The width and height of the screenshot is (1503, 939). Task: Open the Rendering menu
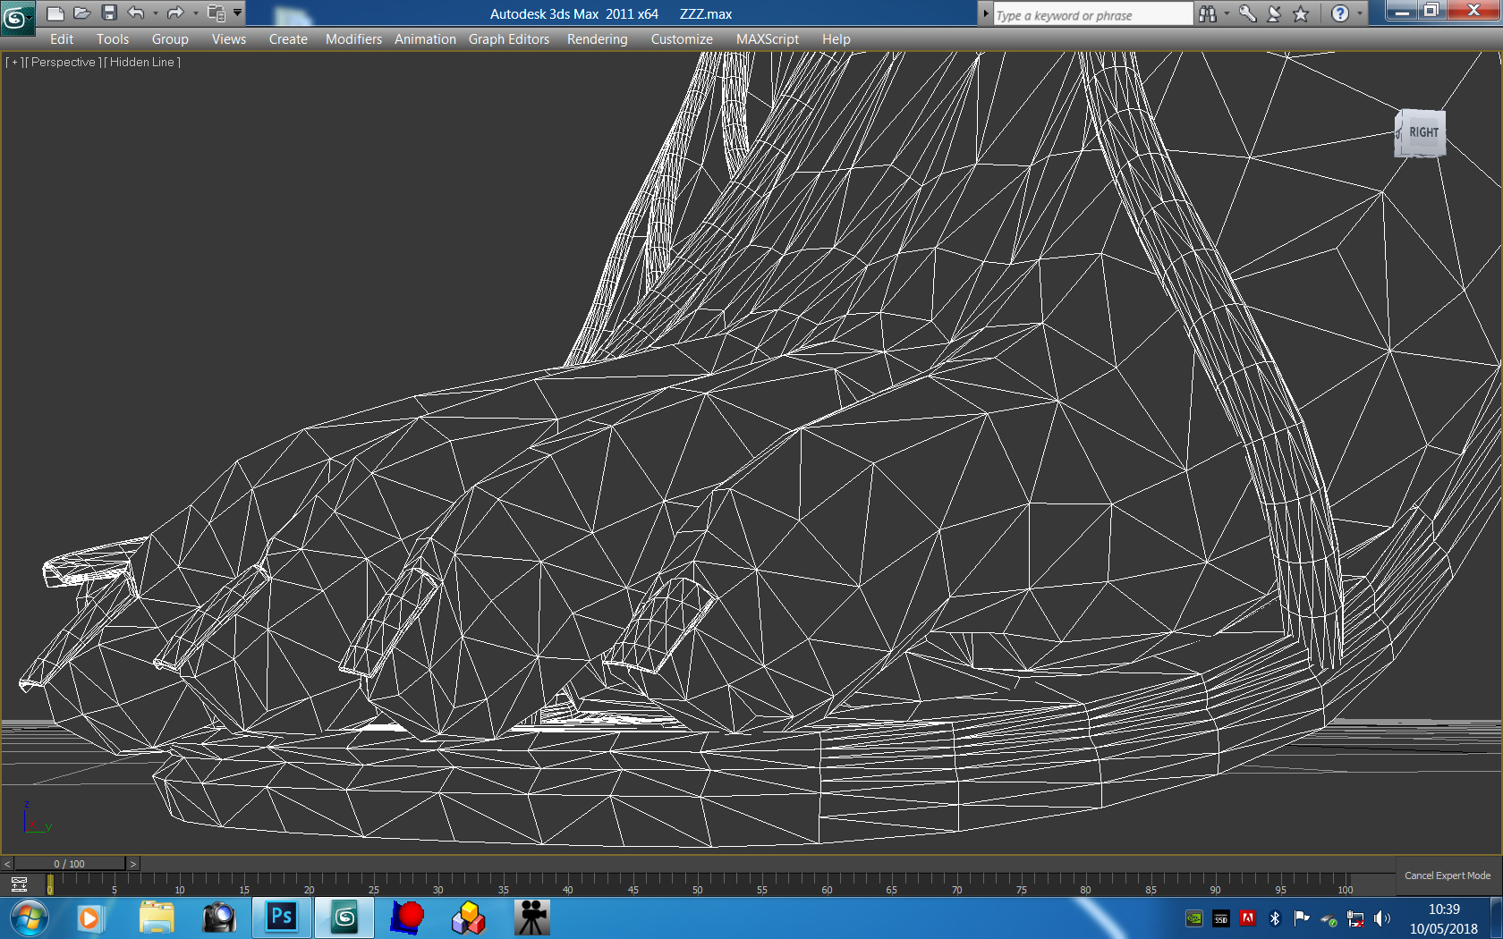597,39
